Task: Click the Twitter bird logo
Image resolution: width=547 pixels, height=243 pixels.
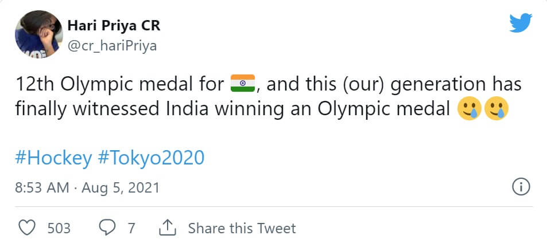Action: 521,23
